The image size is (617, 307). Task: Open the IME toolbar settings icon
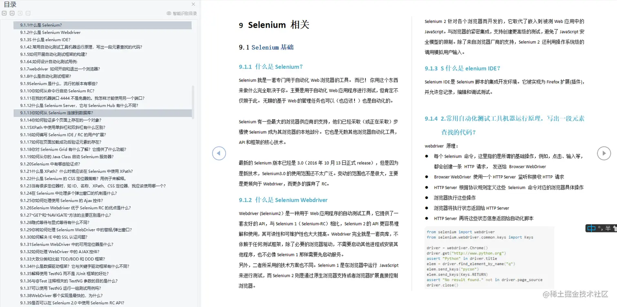coord(615,228)
